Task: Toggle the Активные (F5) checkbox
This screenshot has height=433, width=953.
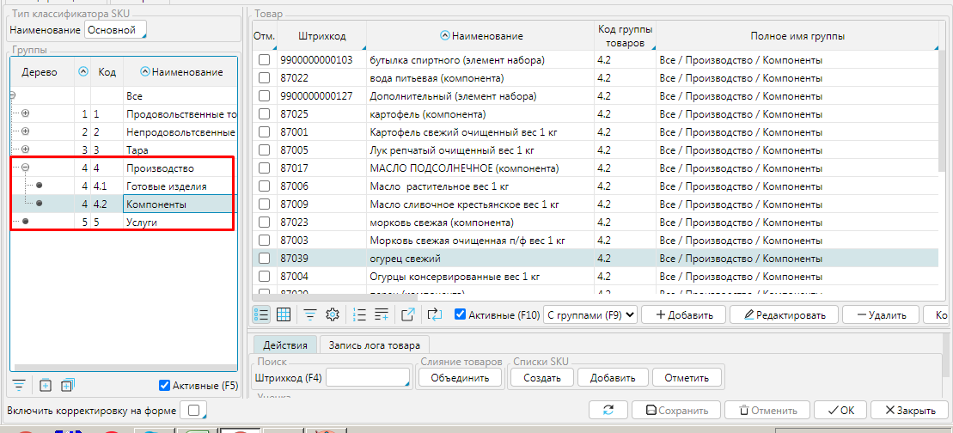Action: [165, 386]
